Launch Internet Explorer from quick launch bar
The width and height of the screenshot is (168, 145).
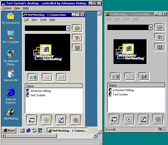(29, 130)
